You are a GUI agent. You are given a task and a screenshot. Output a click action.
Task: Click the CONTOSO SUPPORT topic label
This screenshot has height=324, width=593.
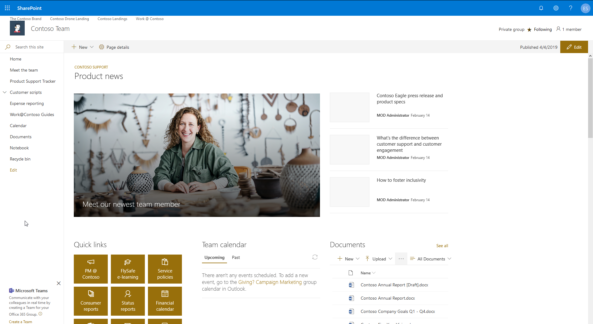[x=91, y=67]
